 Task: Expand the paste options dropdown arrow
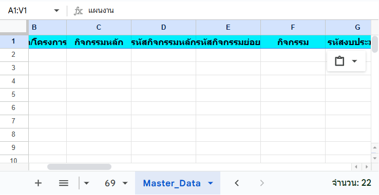click(x=354, y=61)
